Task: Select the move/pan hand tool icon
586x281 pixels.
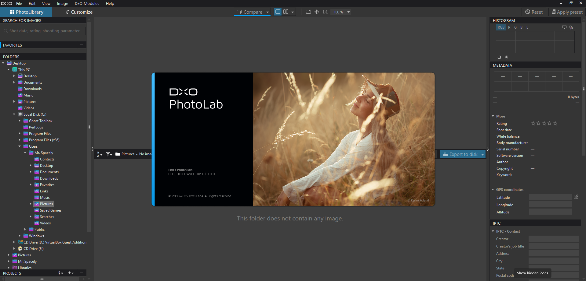Action: tap(317, 12)
